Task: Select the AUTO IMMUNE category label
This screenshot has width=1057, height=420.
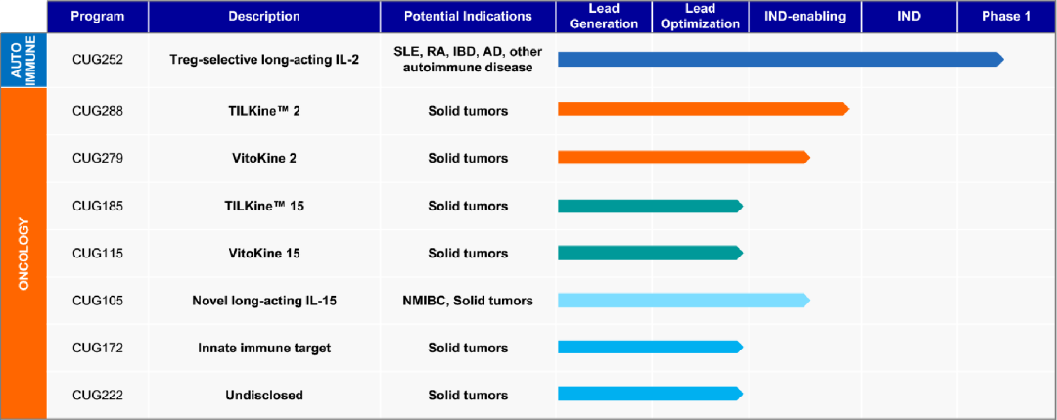Action: click(23, 62)
